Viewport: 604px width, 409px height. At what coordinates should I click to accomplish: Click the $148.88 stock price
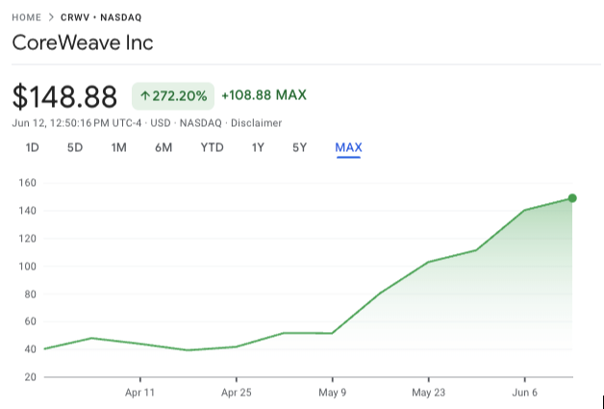point(64,96)
